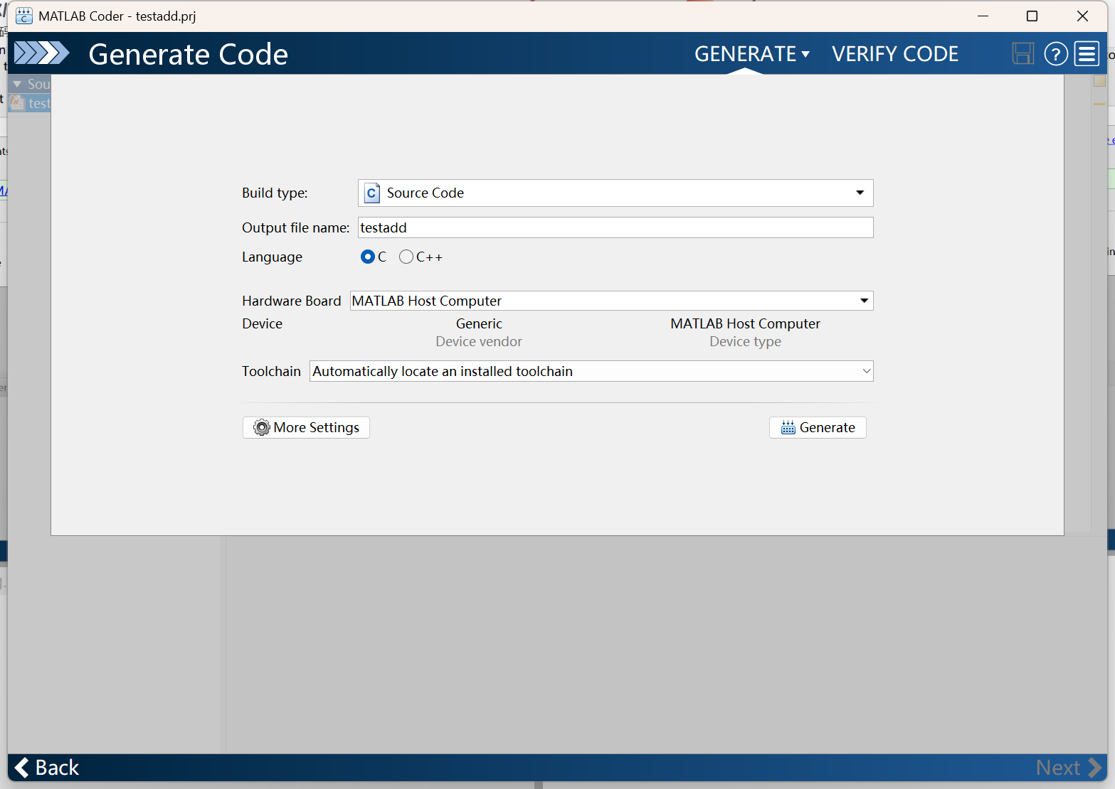Click the Next navigation button

tap(1069, 768)
